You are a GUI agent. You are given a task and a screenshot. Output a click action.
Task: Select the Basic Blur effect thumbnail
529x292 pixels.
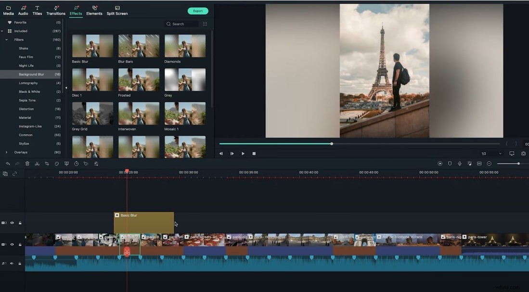tap(92, 45)
